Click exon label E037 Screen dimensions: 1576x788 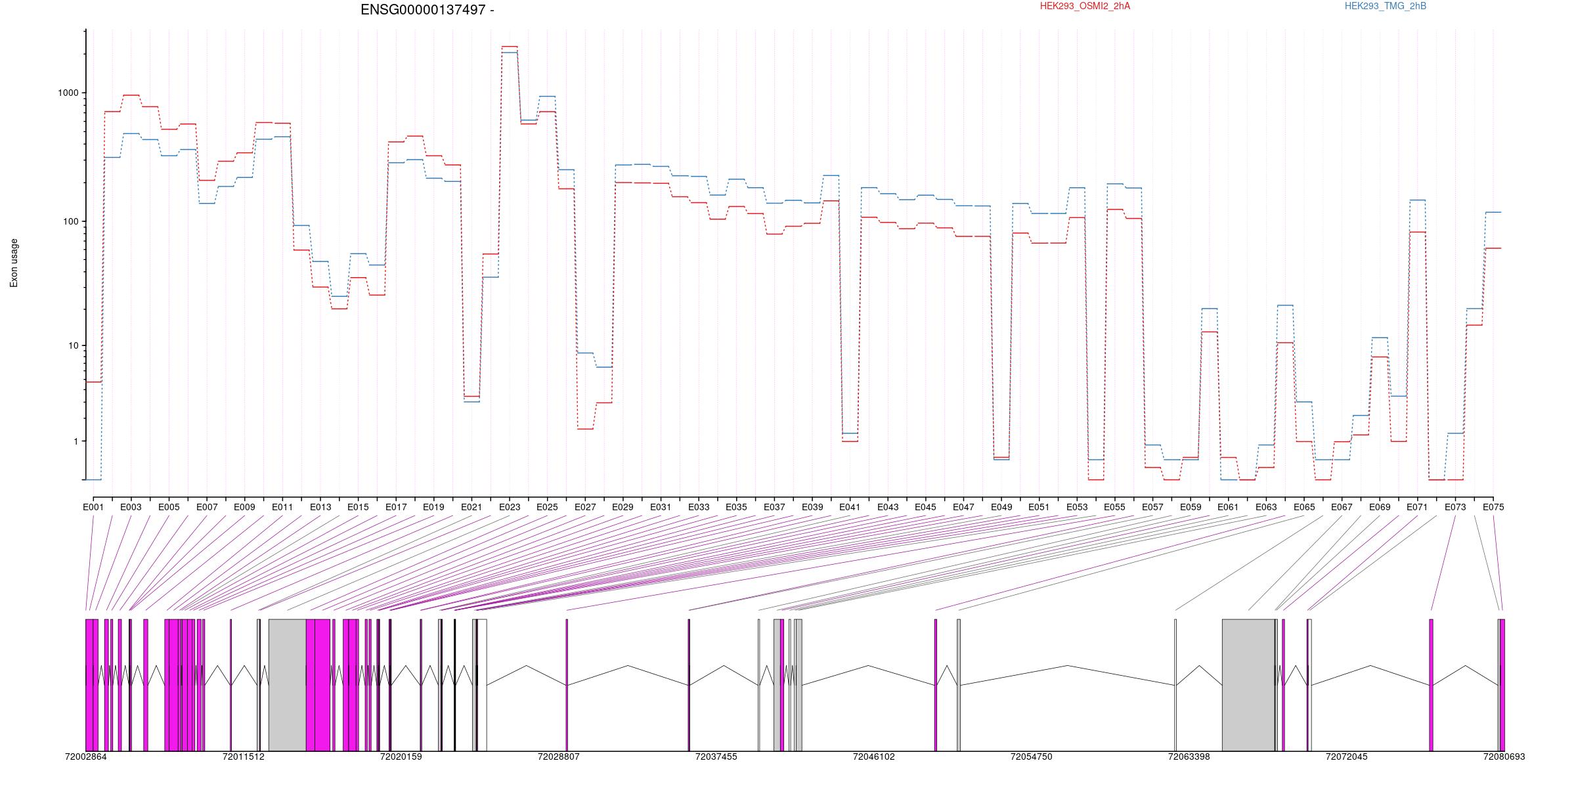point(774,507)
